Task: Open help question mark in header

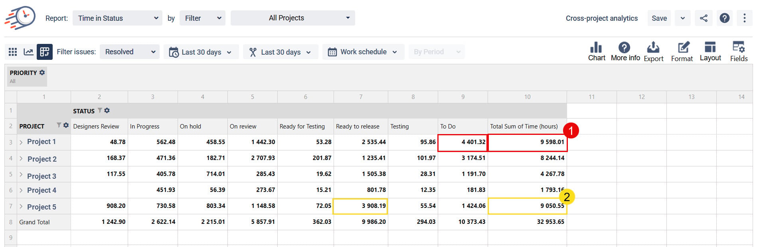Action: [724, 18]
